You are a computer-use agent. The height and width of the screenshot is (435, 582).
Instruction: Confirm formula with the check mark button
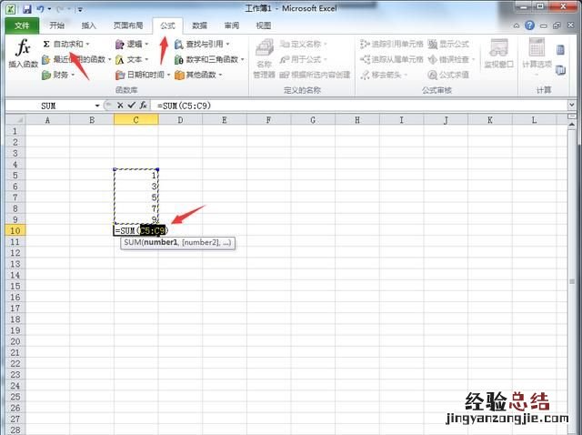point(131,106)
